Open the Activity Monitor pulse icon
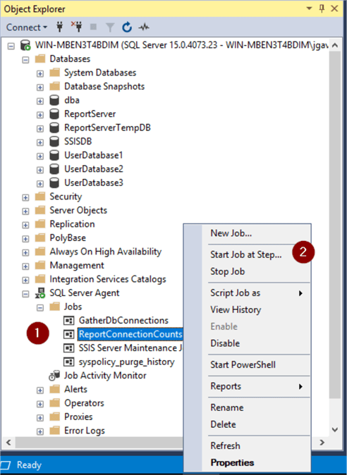Screen dimensions: 347x475 tap(144, 27)
